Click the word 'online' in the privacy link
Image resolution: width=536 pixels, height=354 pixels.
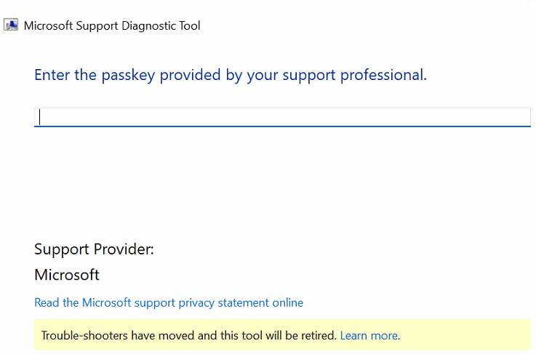click(x=287, y=302)
